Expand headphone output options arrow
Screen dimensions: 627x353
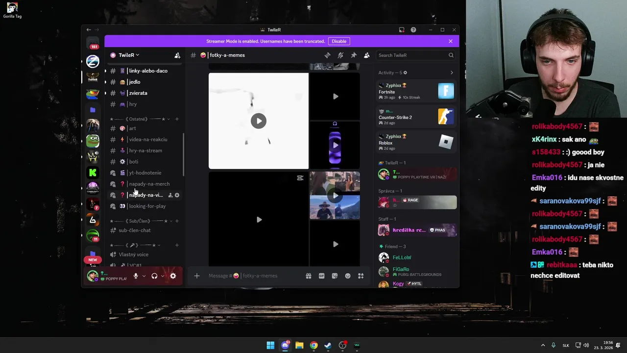pyautogui.click(x=162, y=276)
